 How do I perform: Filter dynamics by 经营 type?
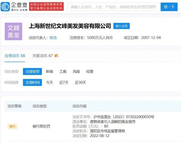pos(90,72)
